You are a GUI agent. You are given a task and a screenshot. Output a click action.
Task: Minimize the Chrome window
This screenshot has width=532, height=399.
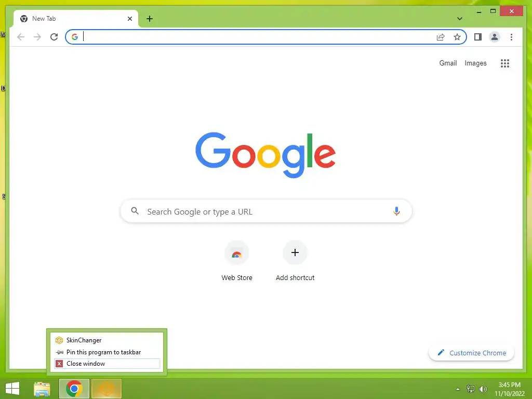tap(478, 11)
